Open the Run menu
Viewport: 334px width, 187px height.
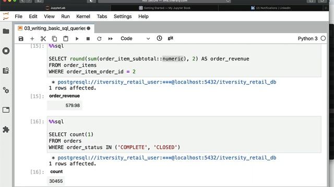coord(65,16)
